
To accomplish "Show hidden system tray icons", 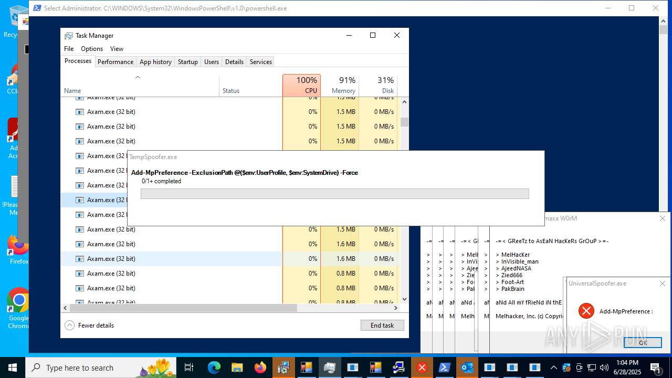I will (553, 367).
